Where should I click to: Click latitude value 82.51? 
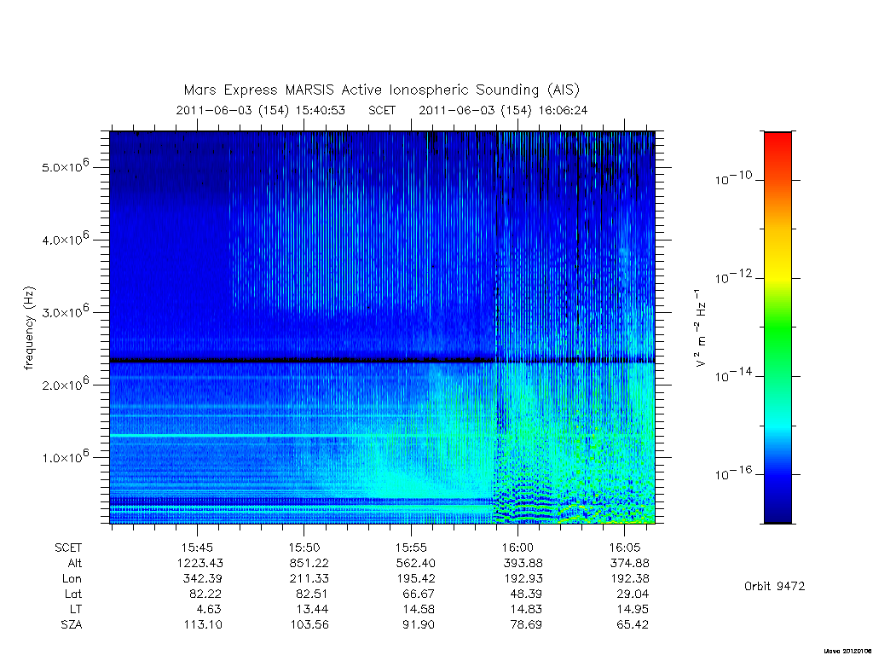click(x=312, y=594)
